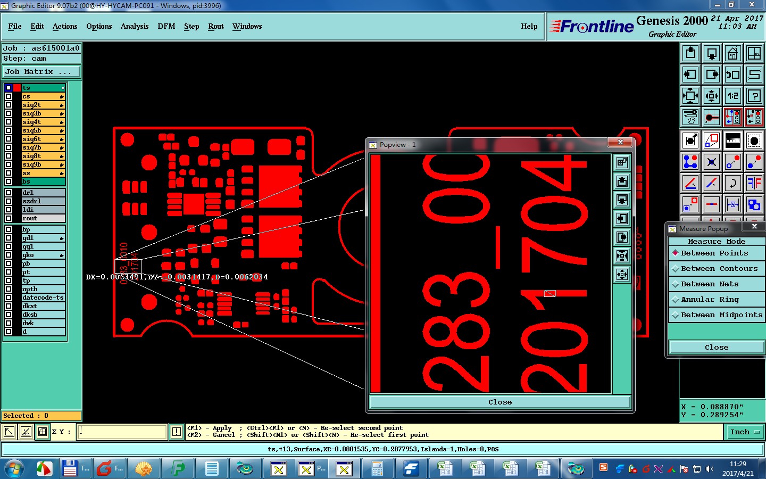Open the Analysis menu
The height and width of the screenshot is (479, 766).
coord(135,26)
